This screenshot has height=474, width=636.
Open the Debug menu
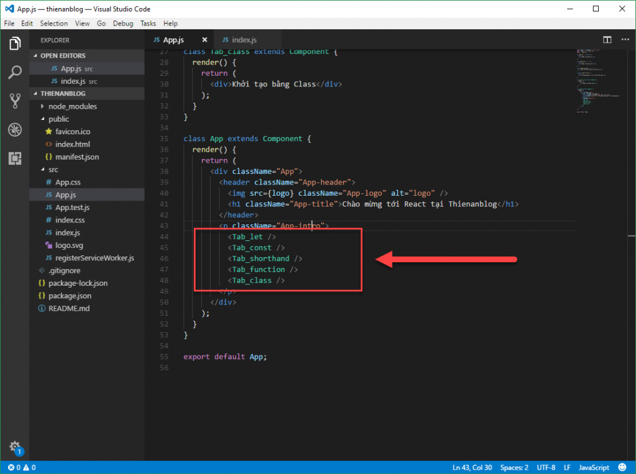123,23
